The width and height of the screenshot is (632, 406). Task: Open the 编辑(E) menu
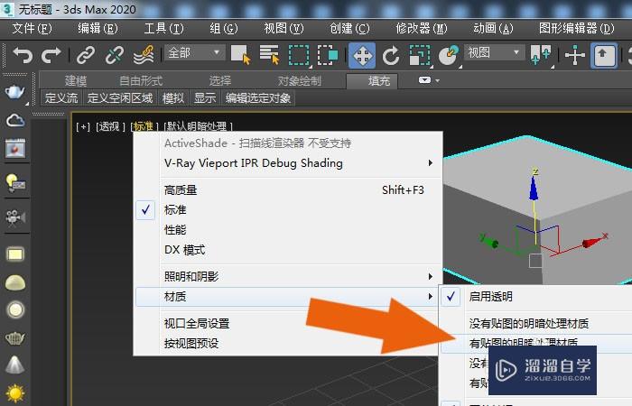tap(98, 28)
